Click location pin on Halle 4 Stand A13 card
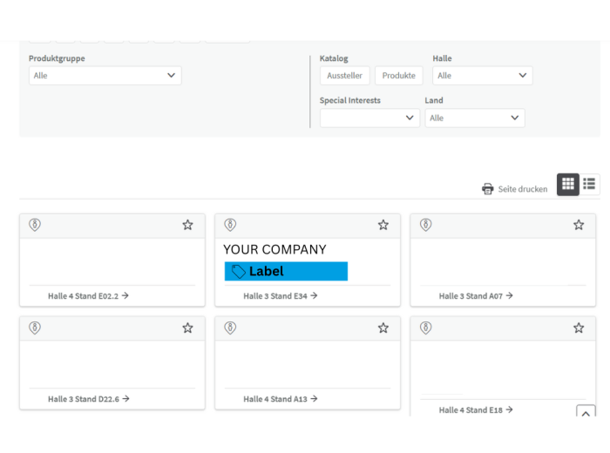 coord(230,328)
